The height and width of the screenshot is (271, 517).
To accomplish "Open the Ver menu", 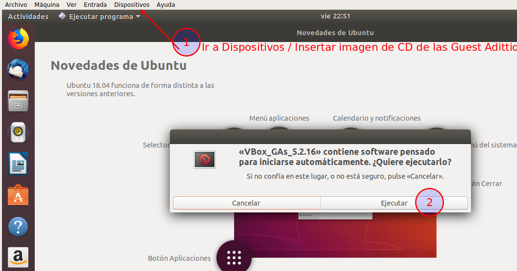I will (x=71, y=4).
